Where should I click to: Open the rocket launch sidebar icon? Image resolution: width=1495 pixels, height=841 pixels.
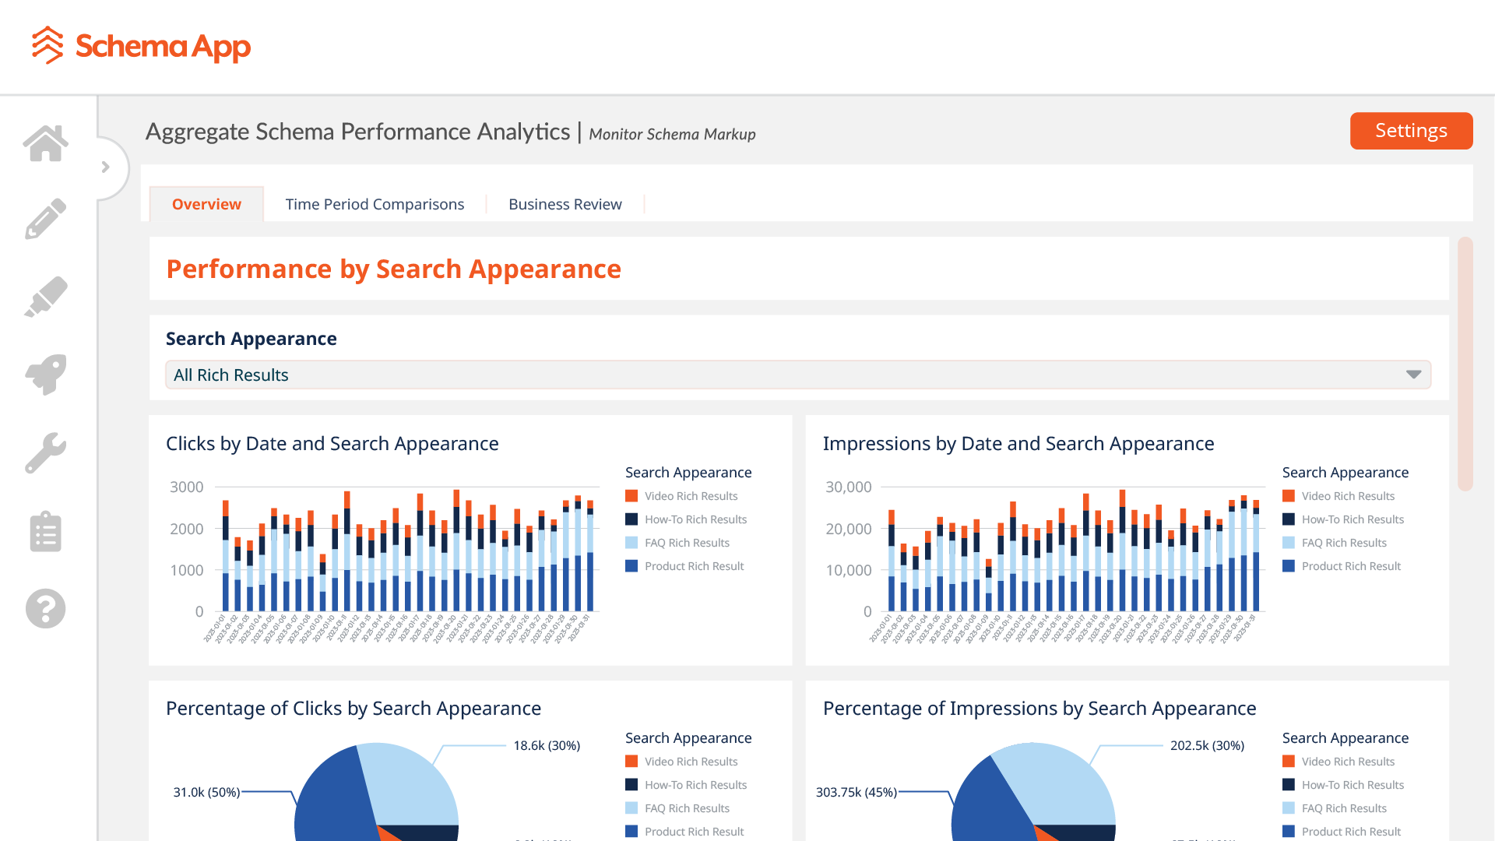tap(46, 375)
